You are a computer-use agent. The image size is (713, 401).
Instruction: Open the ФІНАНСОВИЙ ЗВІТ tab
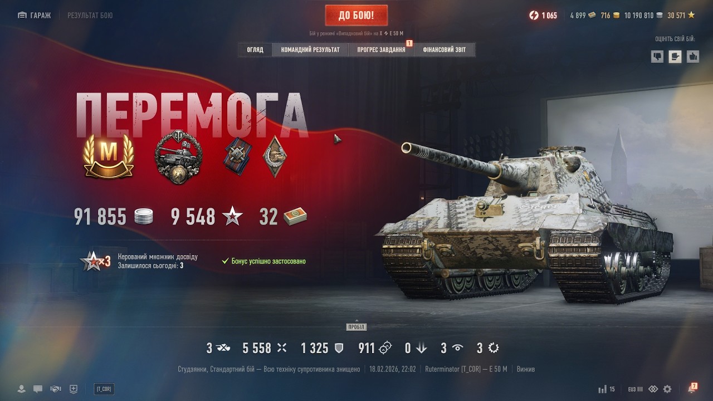pos(445,50)
